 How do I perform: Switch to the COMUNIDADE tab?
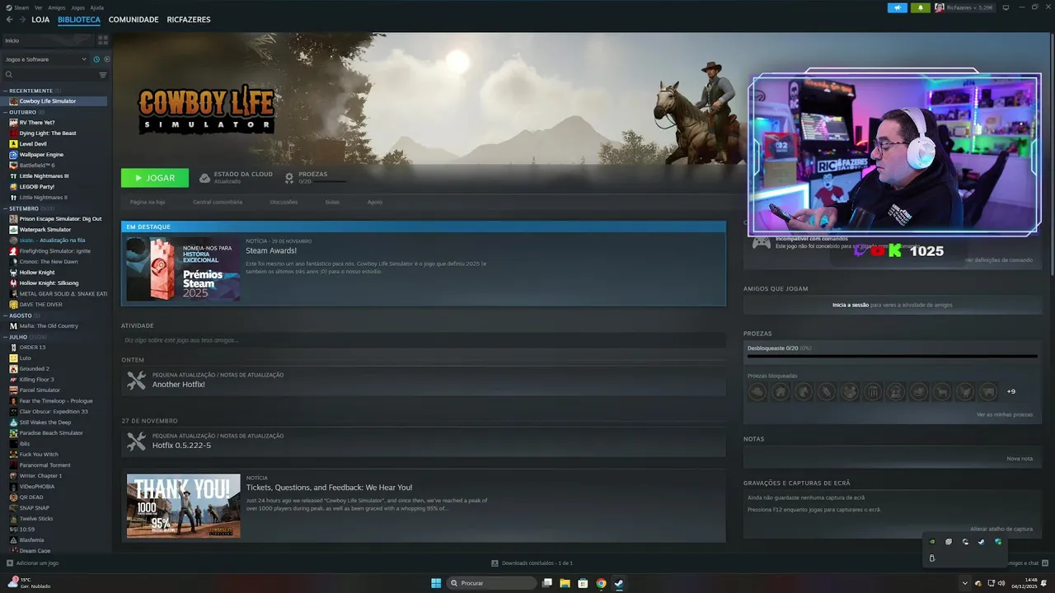134,20
